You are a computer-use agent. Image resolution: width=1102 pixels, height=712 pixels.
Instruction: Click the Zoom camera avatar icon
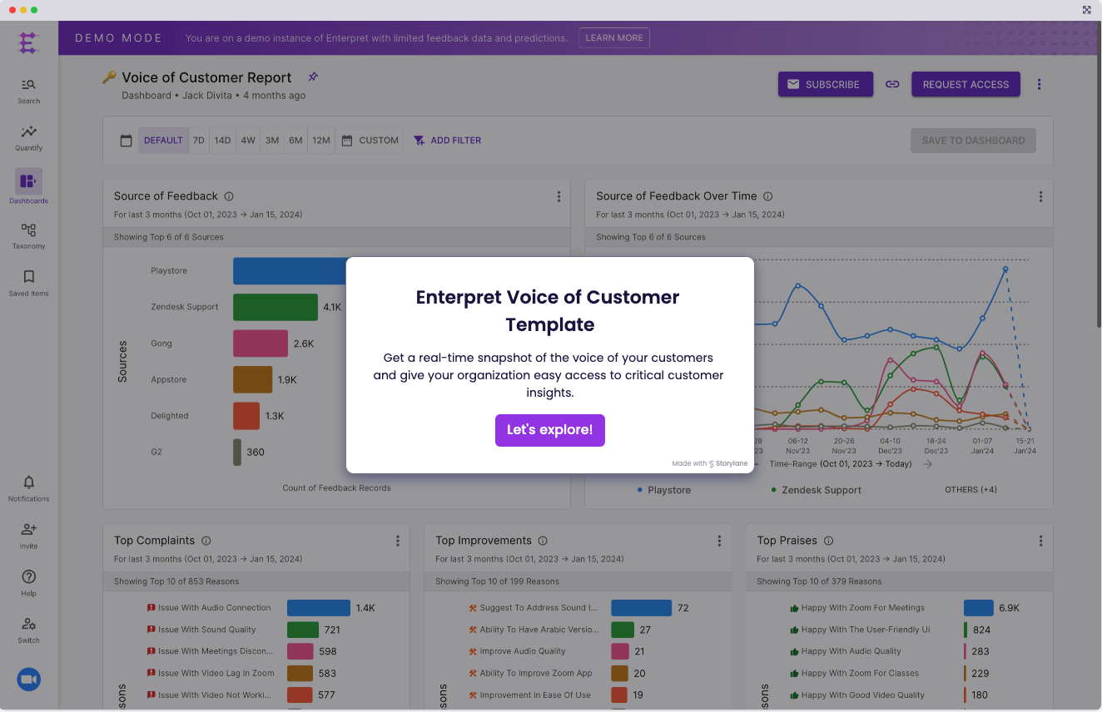(29, 680)
